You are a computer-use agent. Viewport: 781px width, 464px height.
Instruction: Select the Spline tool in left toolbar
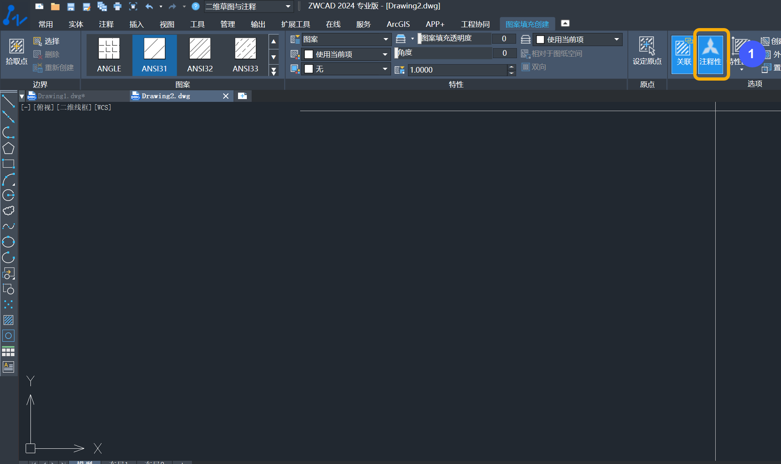(x=8, y=227)
